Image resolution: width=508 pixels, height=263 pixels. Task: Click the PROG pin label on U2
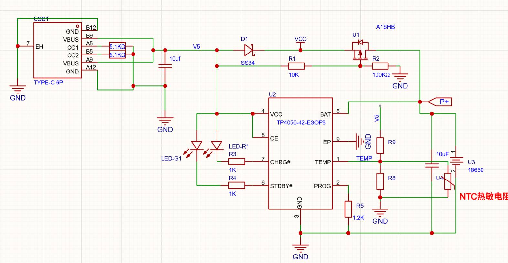tap(322, 186)
